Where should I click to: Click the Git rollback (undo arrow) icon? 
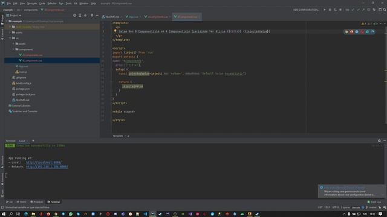[374, 10]
